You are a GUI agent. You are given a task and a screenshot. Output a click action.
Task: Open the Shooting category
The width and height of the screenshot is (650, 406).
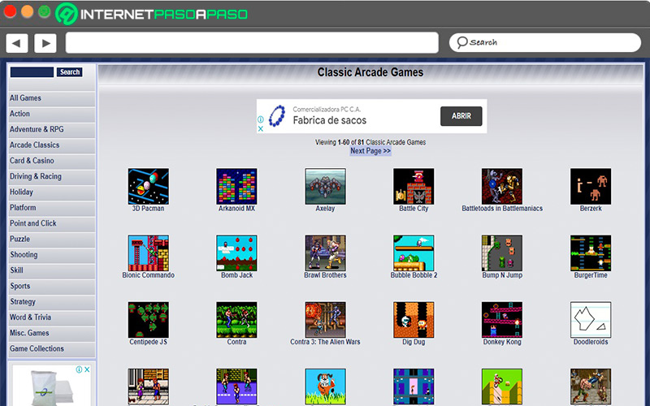click(52, 255)
